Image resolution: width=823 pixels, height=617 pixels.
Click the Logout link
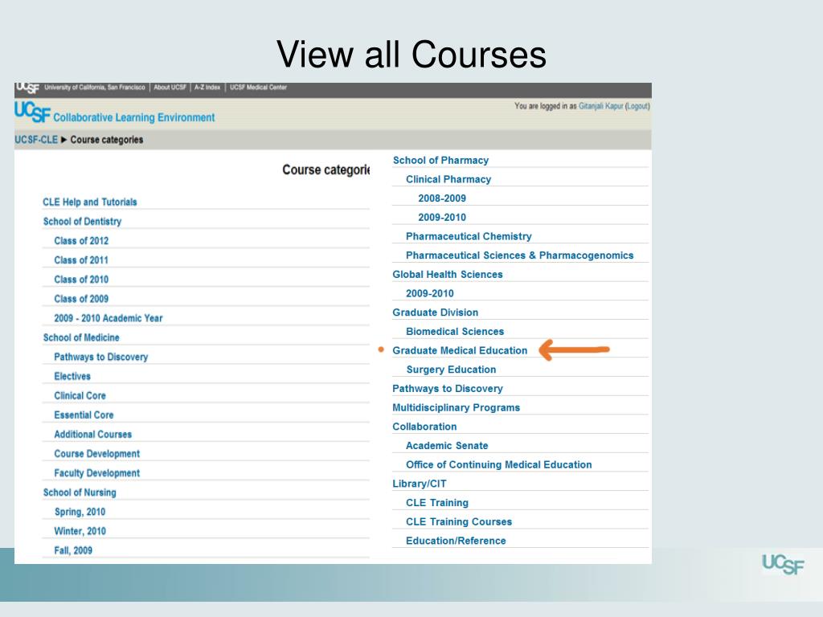637,106
